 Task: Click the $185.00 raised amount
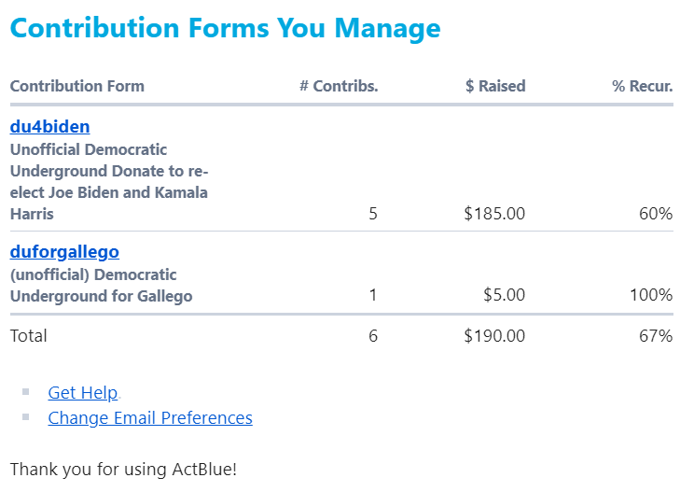(x=494, y=214)
